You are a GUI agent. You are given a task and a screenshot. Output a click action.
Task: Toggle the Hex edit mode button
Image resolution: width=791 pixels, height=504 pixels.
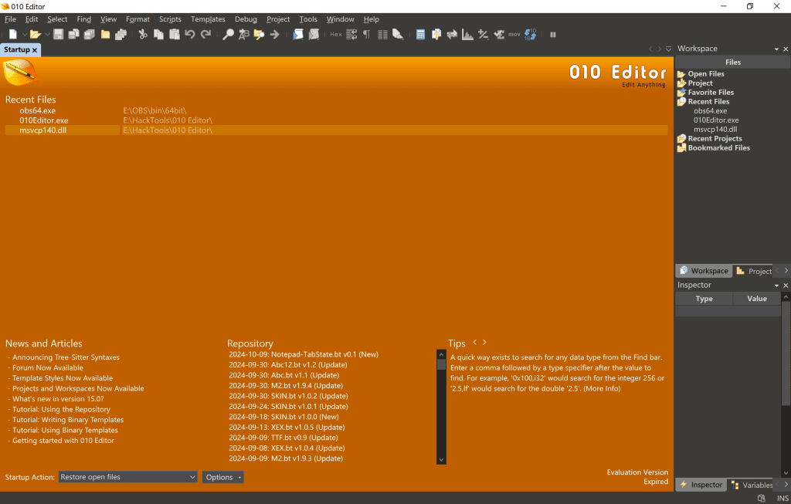[336, 34]
